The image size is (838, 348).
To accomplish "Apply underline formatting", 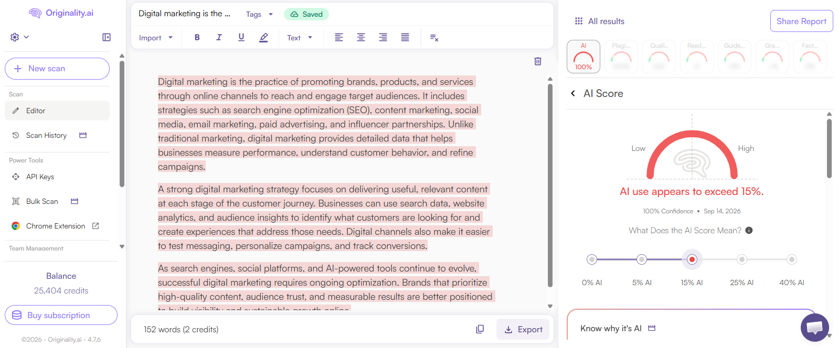I will 241,37.
